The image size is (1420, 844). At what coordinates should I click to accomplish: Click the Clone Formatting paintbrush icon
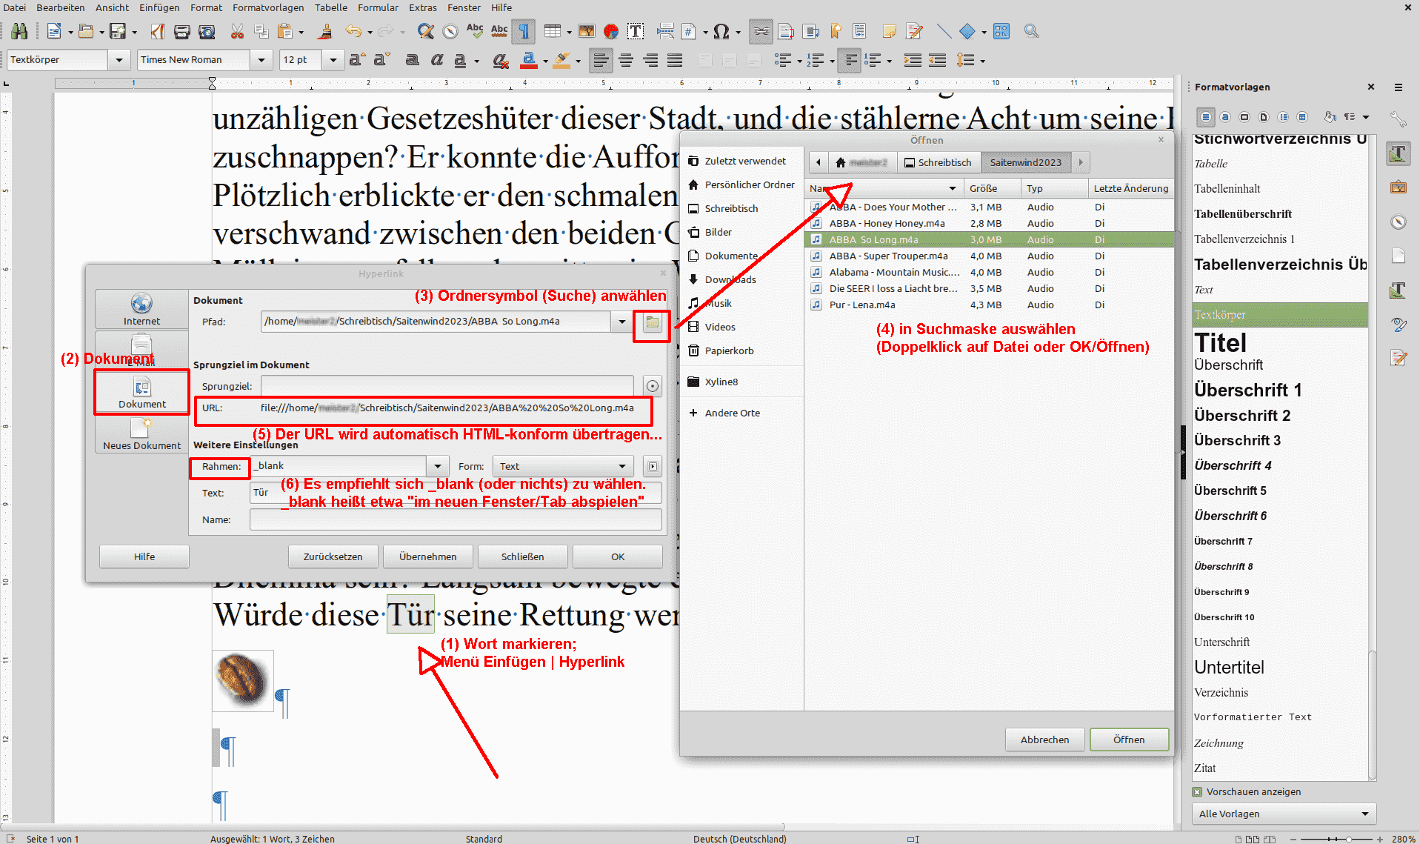[x=324, y=31]
